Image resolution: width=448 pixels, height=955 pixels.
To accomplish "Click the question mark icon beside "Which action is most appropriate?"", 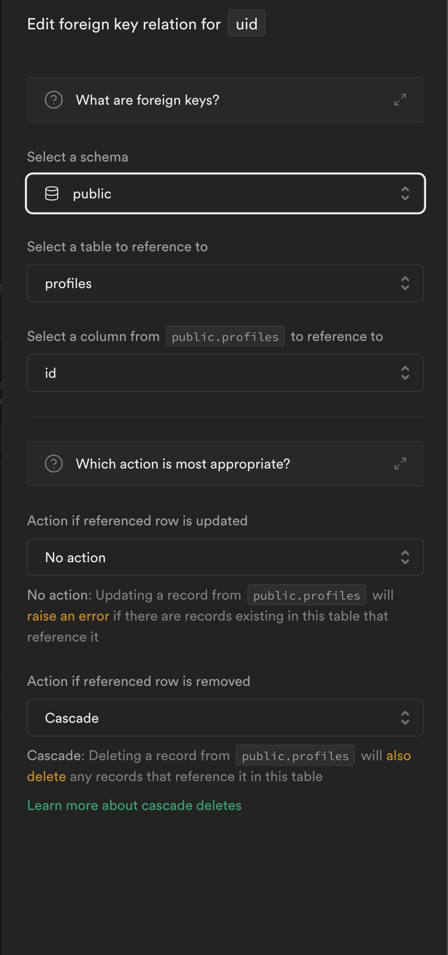I will coord(54,464).
